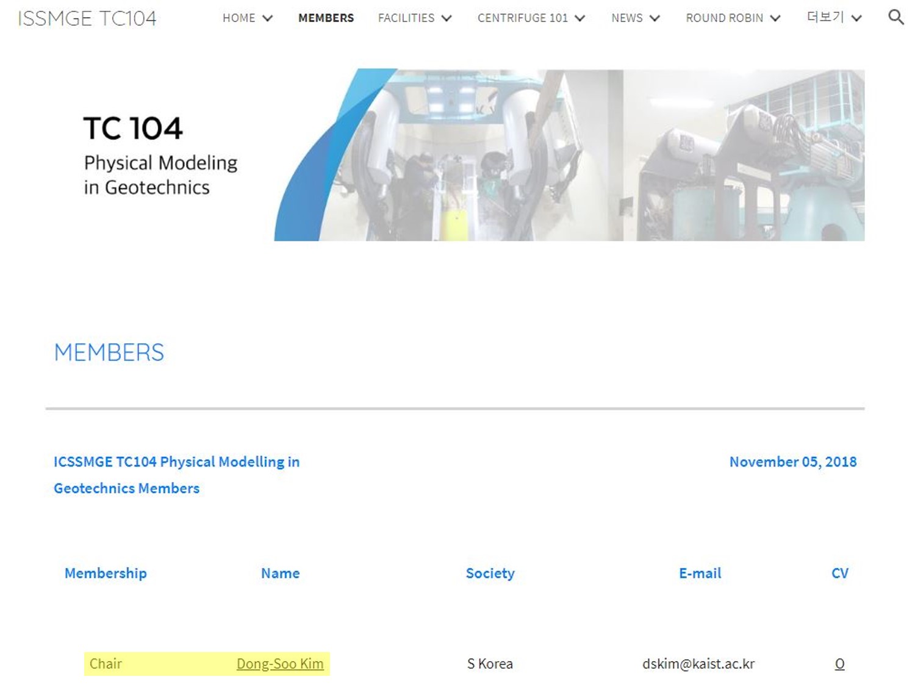This screenshot has height=685, width=915.
Task: Click the E-mail column header
Action: [x=700, y=573]
